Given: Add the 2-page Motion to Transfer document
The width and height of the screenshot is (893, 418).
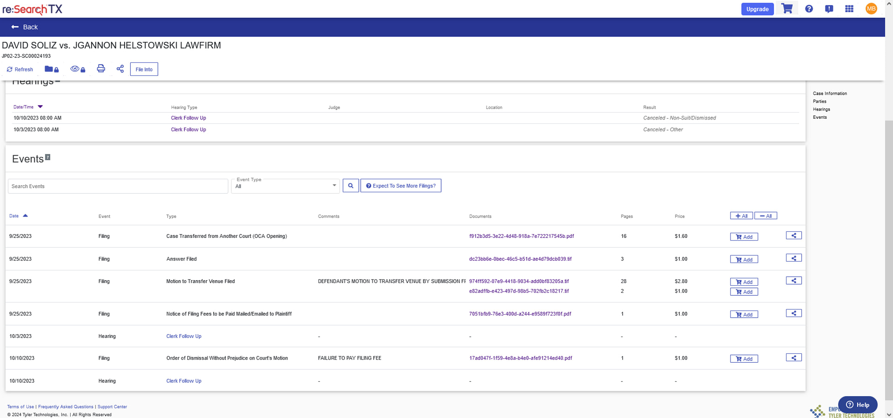Looking at the screenshot, I should (x=744, y=292).
